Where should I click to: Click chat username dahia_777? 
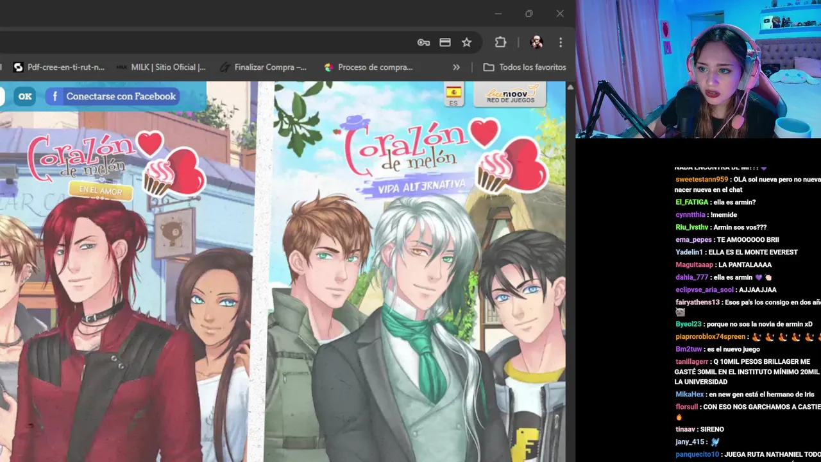point(692,277)
